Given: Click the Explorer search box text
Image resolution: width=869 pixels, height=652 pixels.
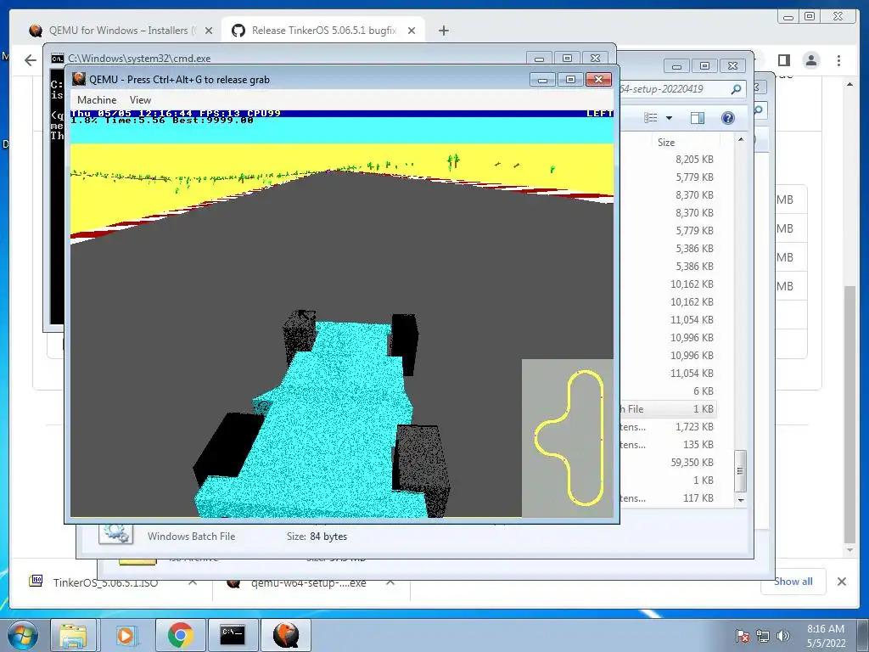Looking at the screenshot, I should (662, 88).
